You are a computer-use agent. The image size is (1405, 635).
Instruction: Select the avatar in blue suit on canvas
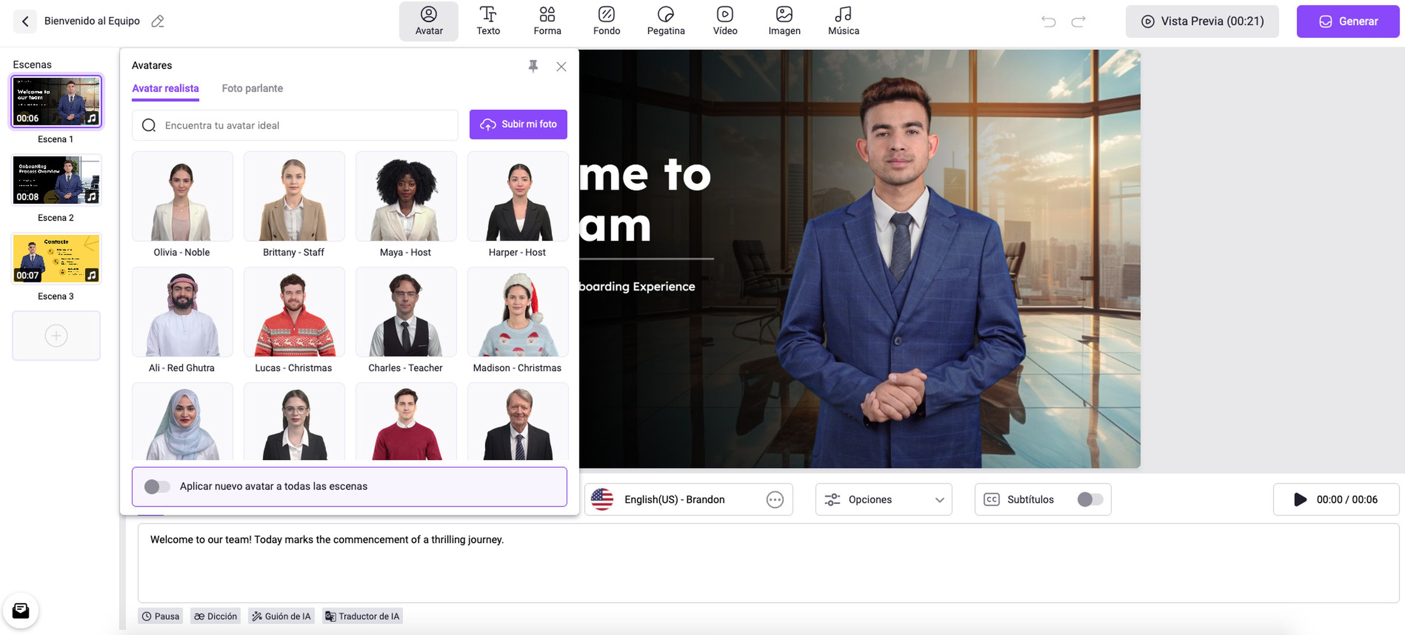click(x=900, y=273)
